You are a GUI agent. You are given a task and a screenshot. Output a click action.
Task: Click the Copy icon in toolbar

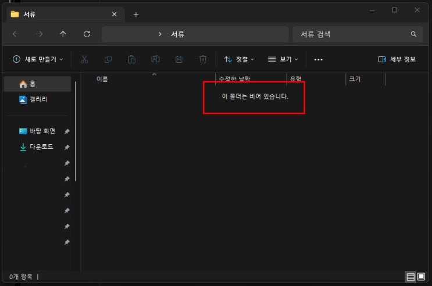[108, 59]
